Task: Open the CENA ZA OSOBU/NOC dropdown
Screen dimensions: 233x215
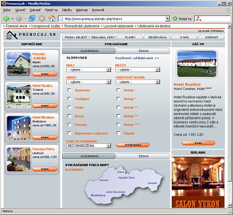Action: [89, 146]
